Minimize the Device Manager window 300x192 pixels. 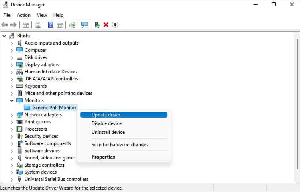coord(256,4)
